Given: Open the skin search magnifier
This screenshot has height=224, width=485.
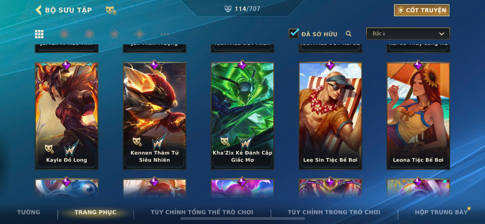Looking at the screenshot, I should [x=348, y=34].
